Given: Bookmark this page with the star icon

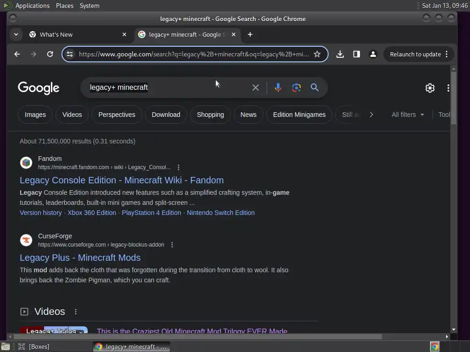Looking at the screenshot, I should (x=317, y=54).
